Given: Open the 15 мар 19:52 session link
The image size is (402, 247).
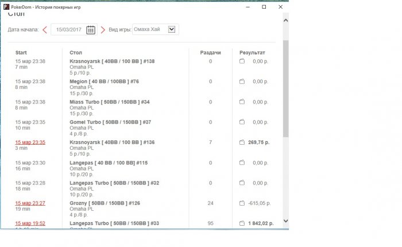Looking at the screenshot, I should coord(30,223).
